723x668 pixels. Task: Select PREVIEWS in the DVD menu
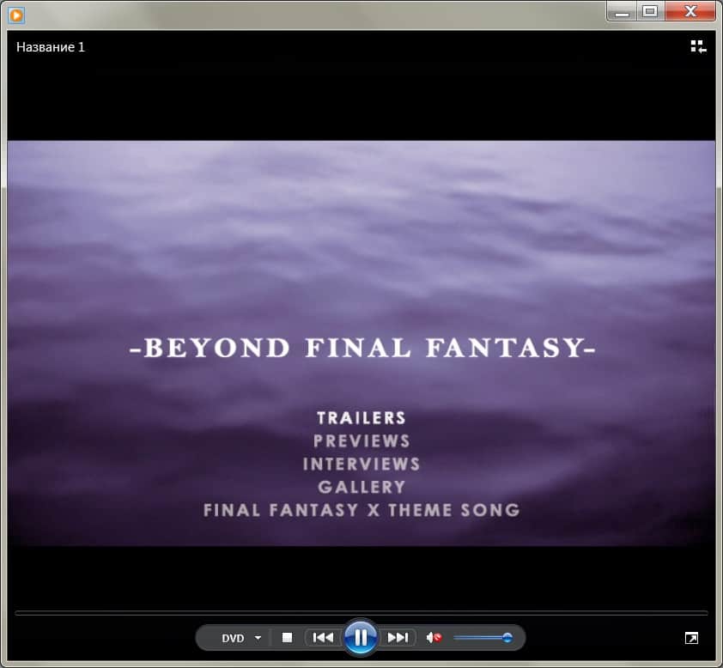pyautogui.click(x=361, y=440)
